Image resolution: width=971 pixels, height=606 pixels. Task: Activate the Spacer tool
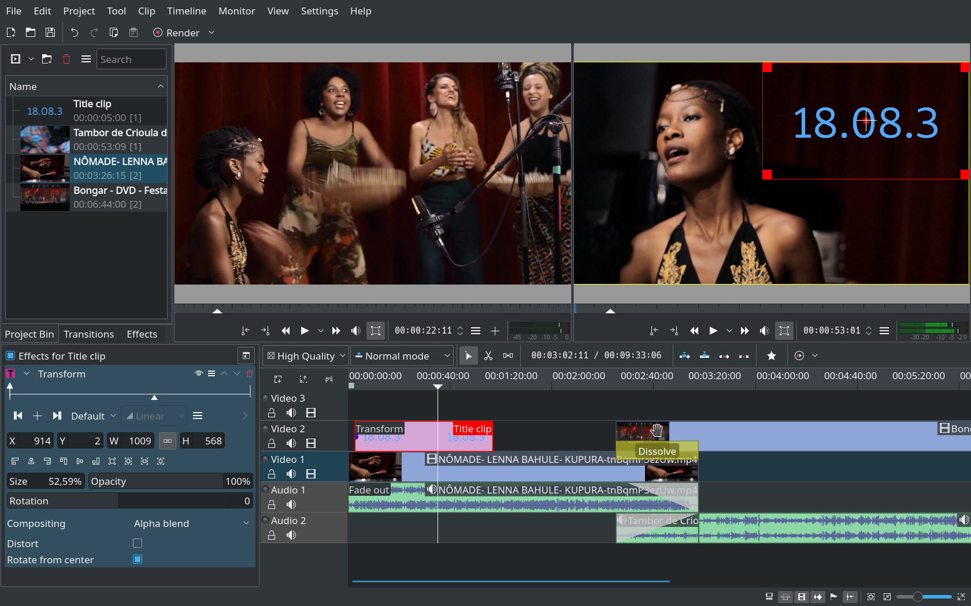click(508, 356)
